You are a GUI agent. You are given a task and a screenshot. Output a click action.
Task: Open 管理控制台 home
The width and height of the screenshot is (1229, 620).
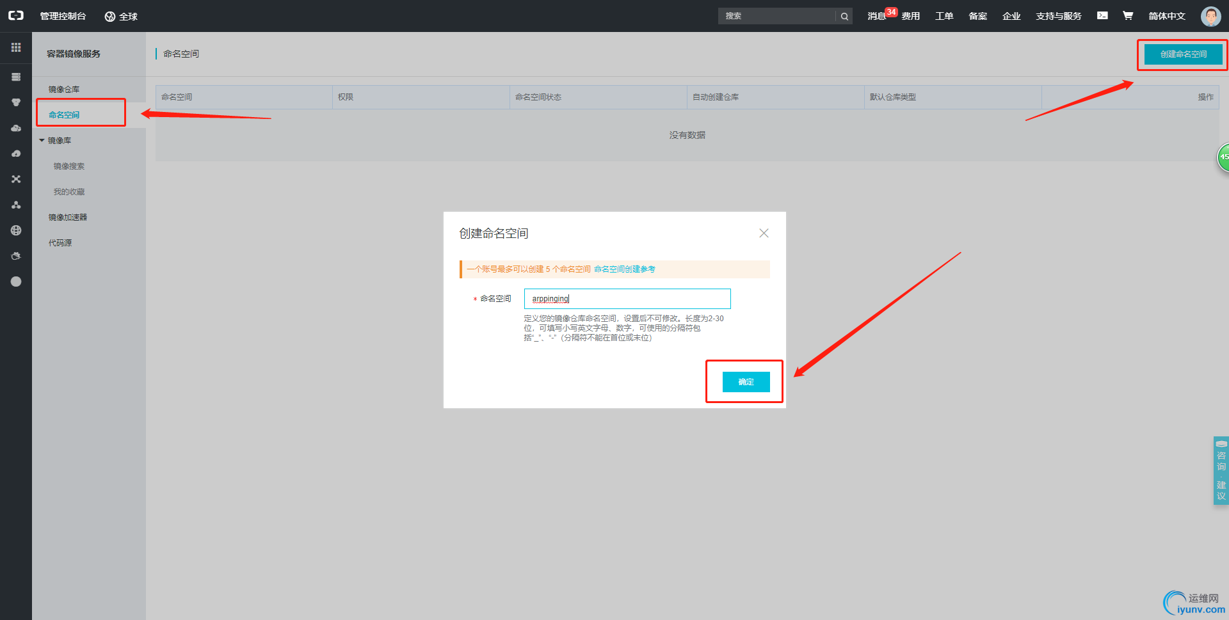point(63,16)
